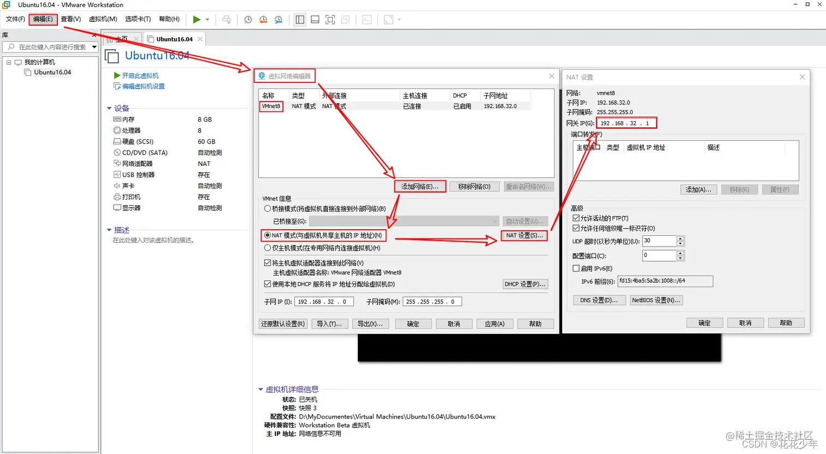Viewport: 826px width, 454px height.
Task: Decrease the 配置端口 stepper value
Action: pyautogui.click(x=680, y=258)
